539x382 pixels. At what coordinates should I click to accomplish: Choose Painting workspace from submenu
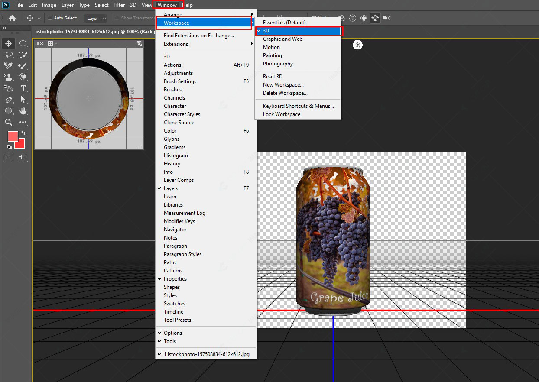click(x=272, y=55)
